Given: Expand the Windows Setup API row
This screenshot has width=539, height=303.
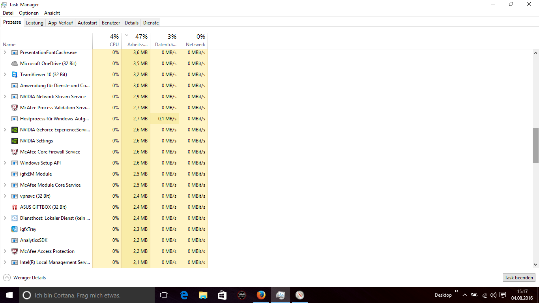Looking at the screenshot, I should 5,163.
